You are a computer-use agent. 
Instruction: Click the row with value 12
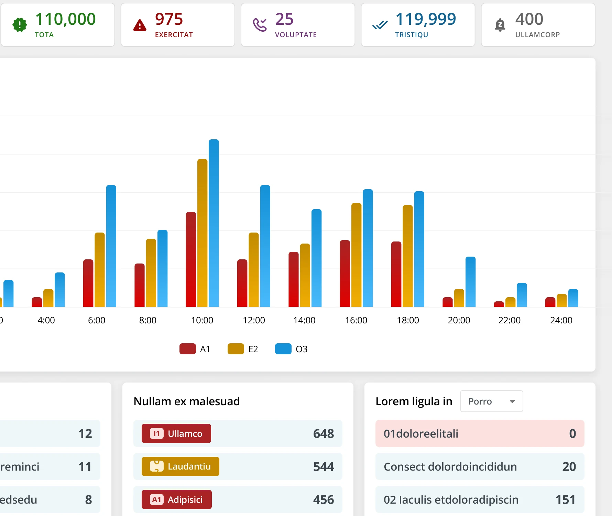[x=50, y=433]
